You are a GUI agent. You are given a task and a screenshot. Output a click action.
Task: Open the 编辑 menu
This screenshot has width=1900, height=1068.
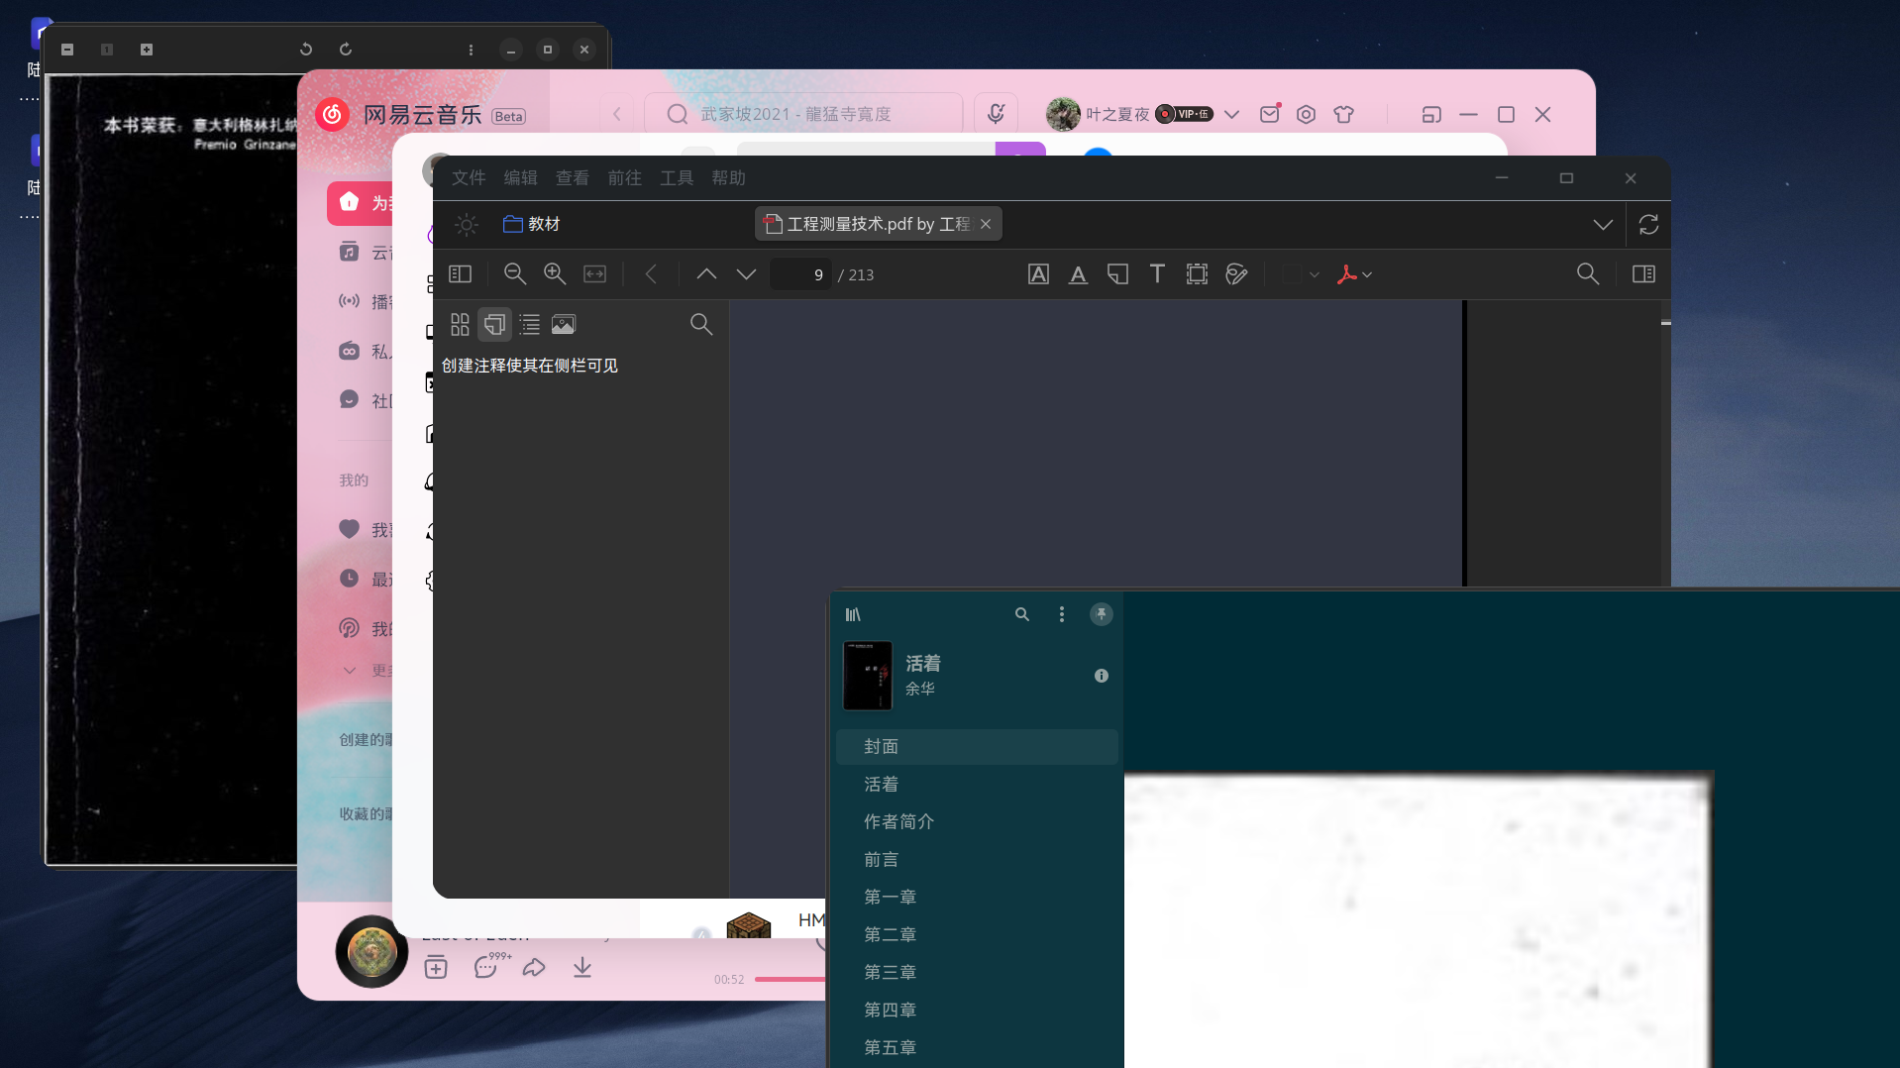[x=520, y=178]
